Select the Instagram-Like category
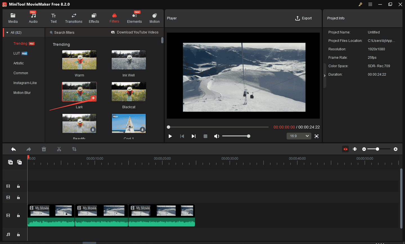405x244 pixels. click(25, 83)
